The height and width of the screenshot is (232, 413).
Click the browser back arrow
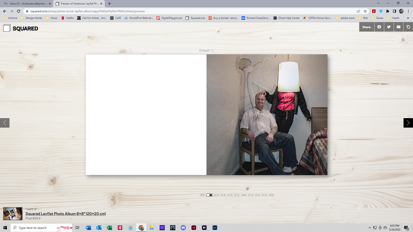click(x=5, y=11)
